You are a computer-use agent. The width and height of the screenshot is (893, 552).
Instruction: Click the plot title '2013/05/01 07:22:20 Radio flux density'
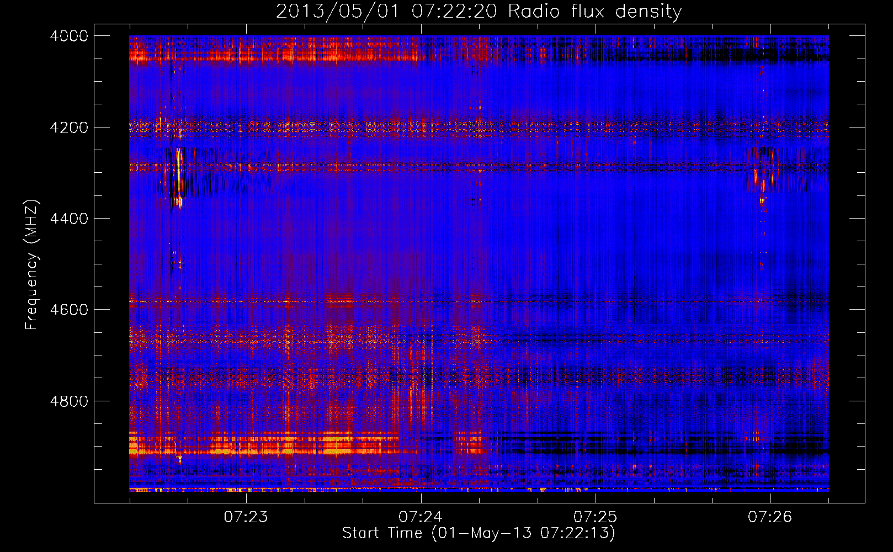tap(479, 12)
